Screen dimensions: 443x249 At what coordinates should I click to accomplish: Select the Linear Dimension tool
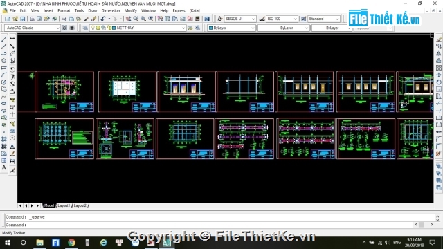tap(12, 39)
